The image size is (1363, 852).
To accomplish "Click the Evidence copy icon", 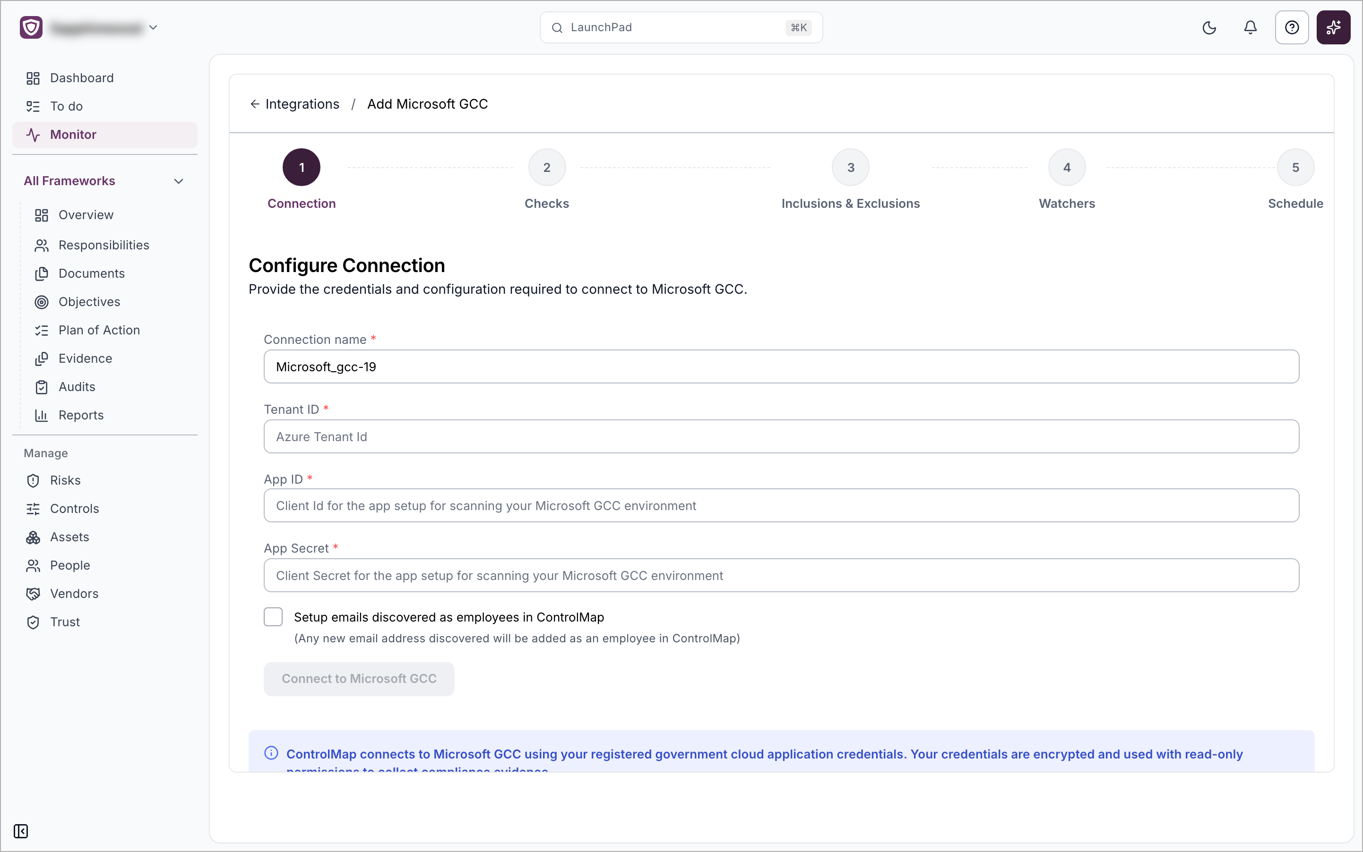I will coord(42,359).
